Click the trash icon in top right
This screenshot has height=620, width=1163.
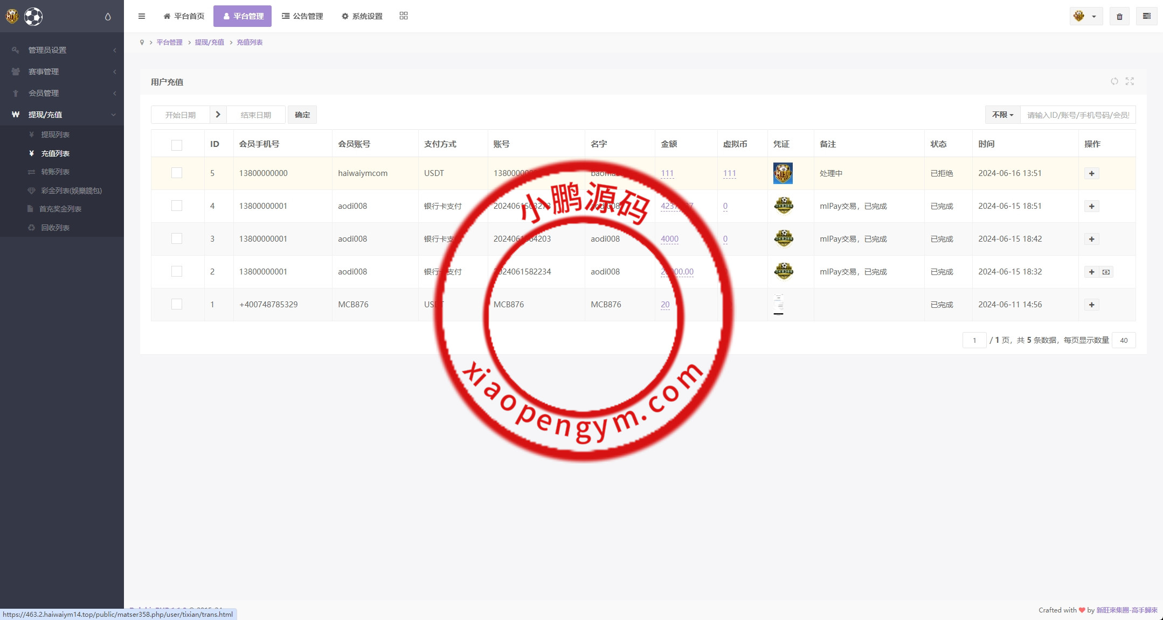[1119, 17]
